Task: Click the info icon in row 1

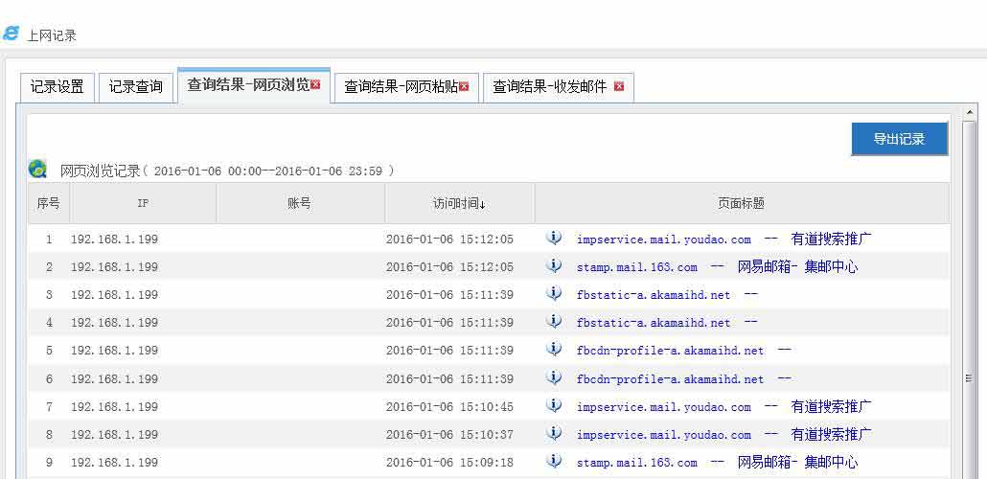Action: (x=554, y=239)
